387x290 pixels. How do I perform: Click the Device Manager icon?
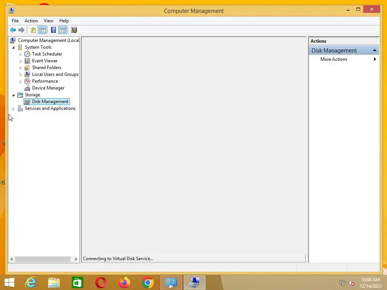(x=27, y=88)
